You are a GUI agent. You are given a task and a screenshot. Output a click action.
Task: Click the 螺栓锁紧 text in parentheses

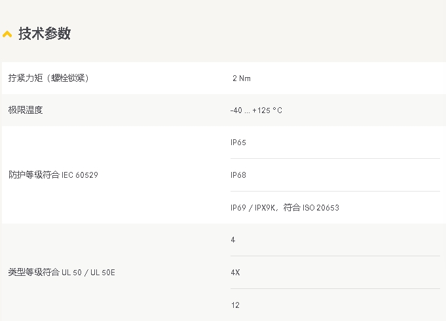click(x=68, y=78)
